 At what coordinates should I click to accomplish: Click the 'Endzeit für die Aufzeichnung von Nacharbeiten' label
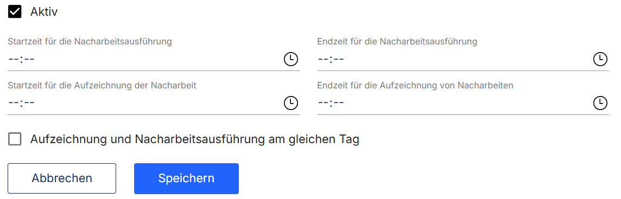[415, 86]
